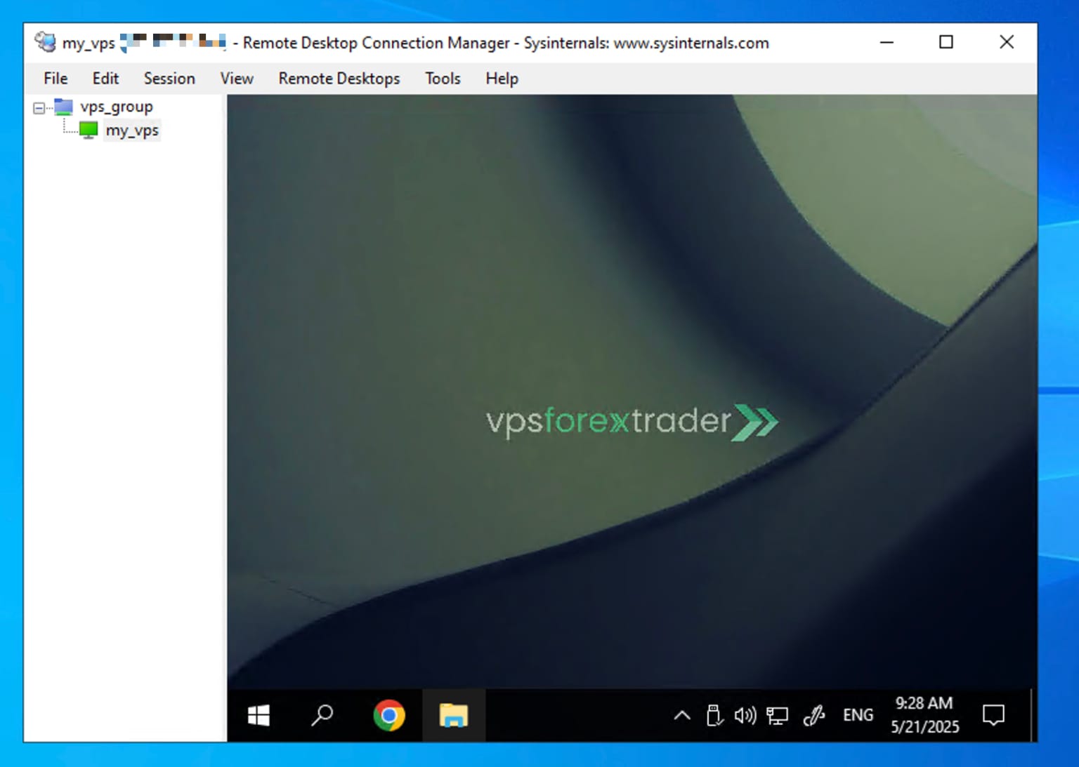The height and width of the screenshot is (767, 1079).
Task: Open the Action Center notification icon
Action: tap(993, 715)
